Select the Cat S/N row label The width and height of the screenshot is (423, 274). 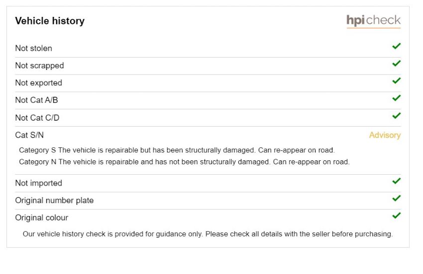(29, 135)
